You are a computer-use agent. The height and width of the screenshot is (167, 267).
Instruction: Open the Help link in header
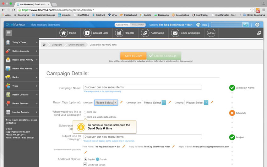[x=204, y=25]
